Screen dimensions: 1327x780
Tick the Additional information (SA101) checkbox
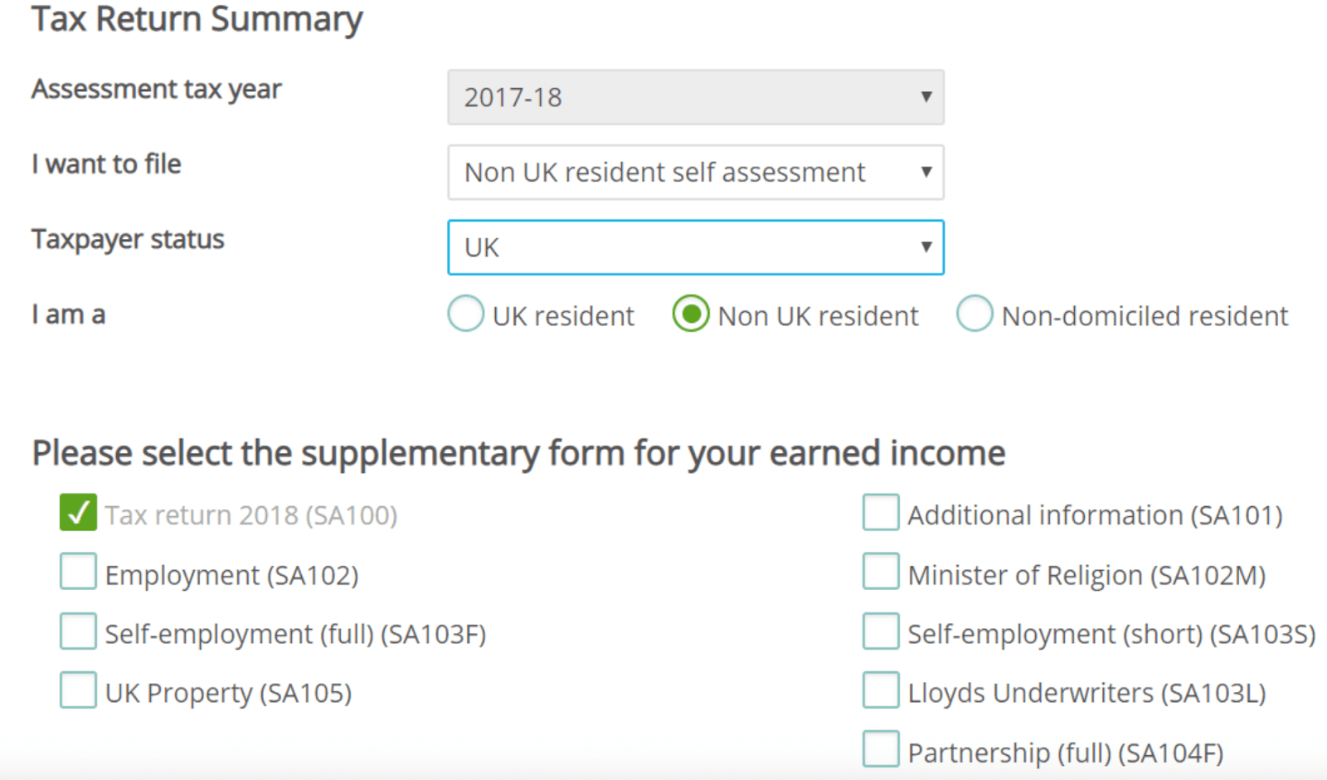click(881, 513)
